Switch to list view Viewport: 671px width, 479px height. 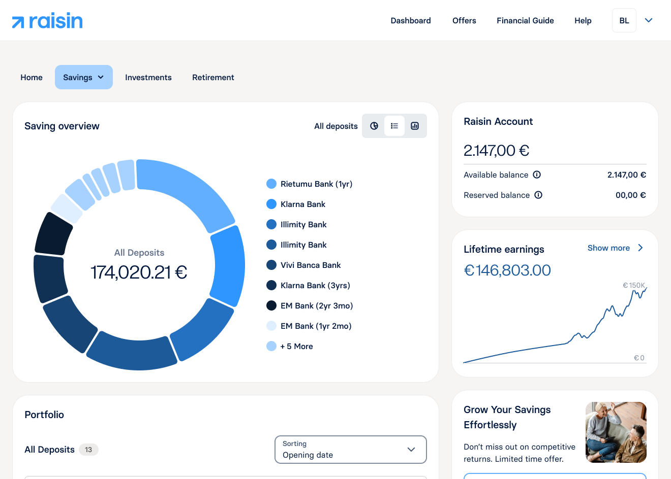394,126
